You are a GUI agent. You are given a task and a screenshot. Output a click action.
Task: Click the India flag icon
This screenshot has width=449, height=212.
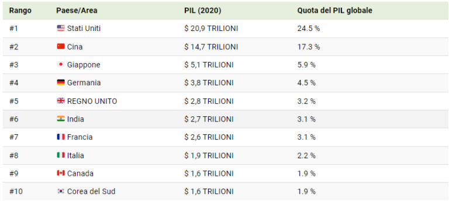[x=61, y=119]
